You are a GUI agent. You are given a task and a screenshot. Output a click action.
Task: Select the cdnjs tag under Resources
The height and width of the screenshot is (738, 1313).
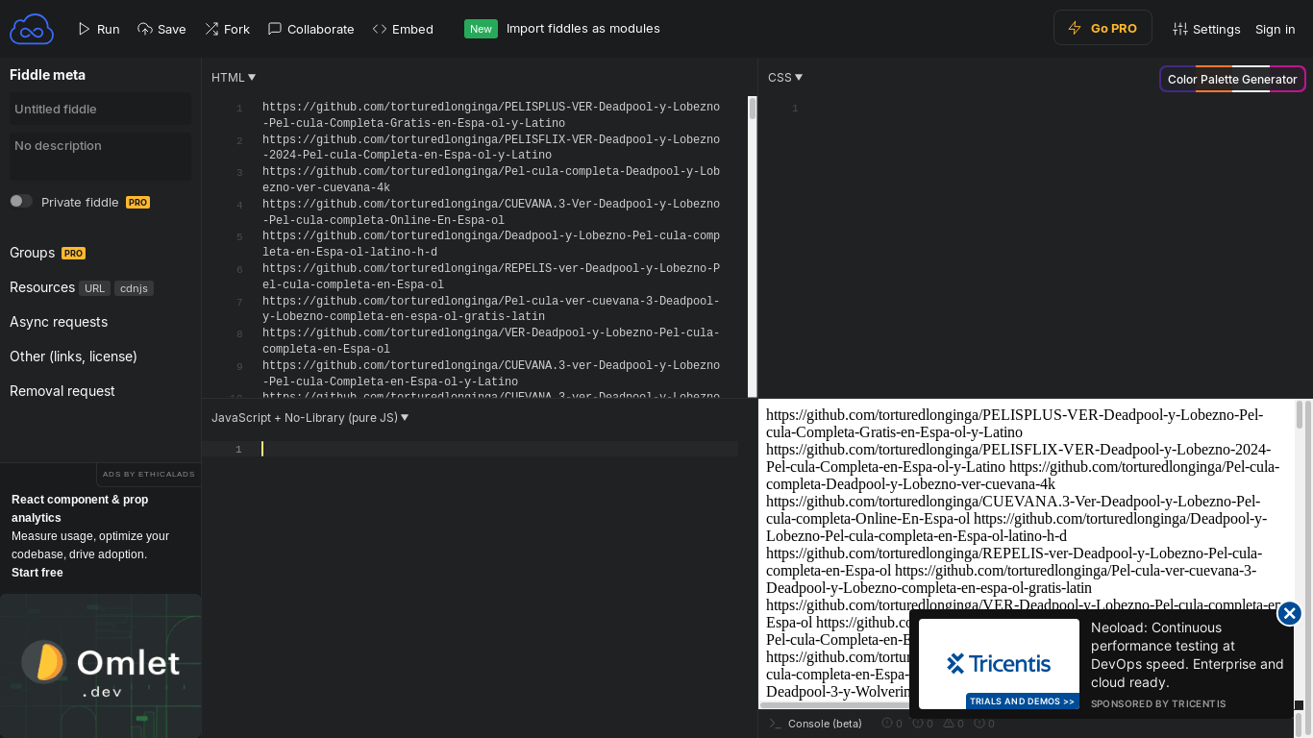(134, 288)
